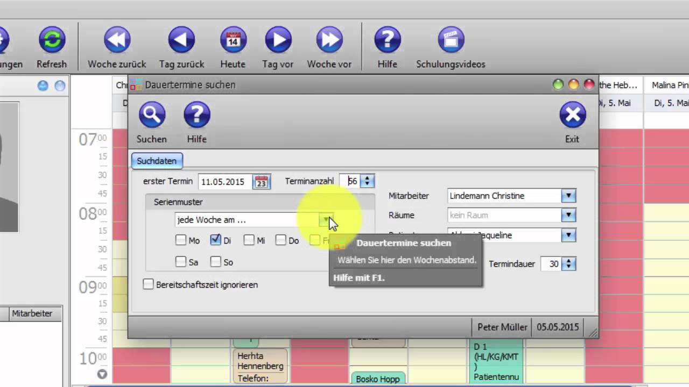This screenshot has height=387, width=689.
Task: Go back one day with Tag zurück
Action: point(181,41)
